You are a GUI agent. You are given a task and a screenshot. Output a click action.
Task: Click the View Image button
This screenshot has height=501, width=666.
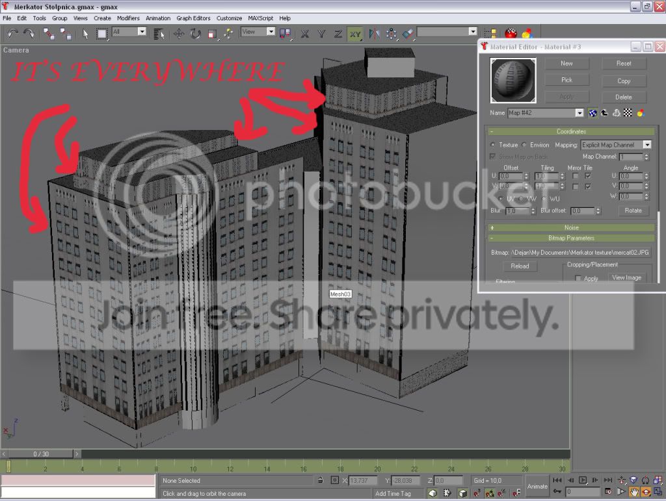[x=626, y=277]
